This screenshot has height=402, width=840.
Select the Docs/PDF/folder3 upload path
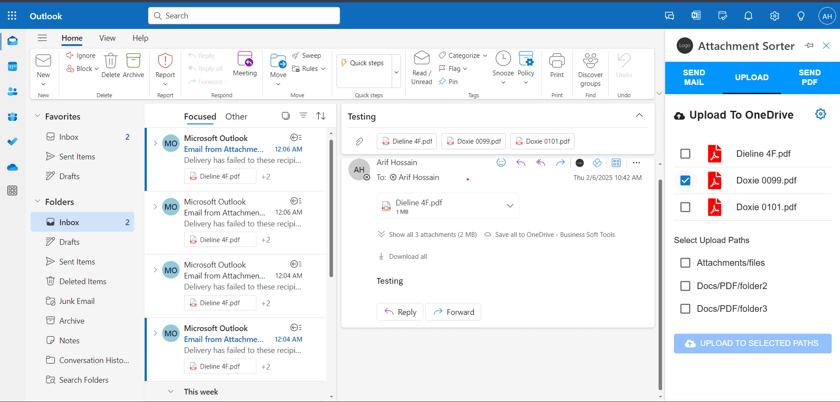pos(685,309)
